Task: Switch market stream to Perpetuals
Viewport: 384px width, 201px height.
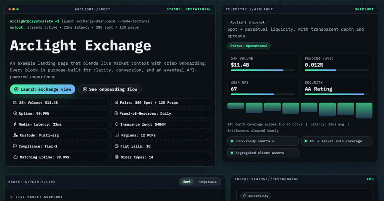Action: click(207, 182)
